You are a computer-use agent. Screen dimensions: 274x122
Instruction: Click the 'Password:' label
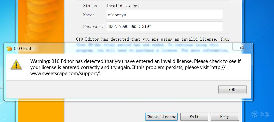point(93,26)
